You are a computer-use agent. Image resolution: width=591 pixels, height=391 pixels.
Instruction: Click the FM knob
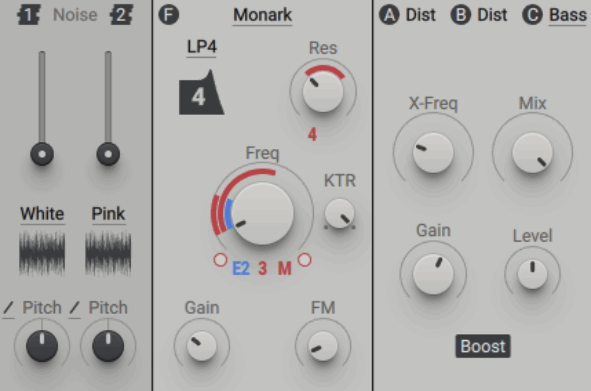click(323, 346)
